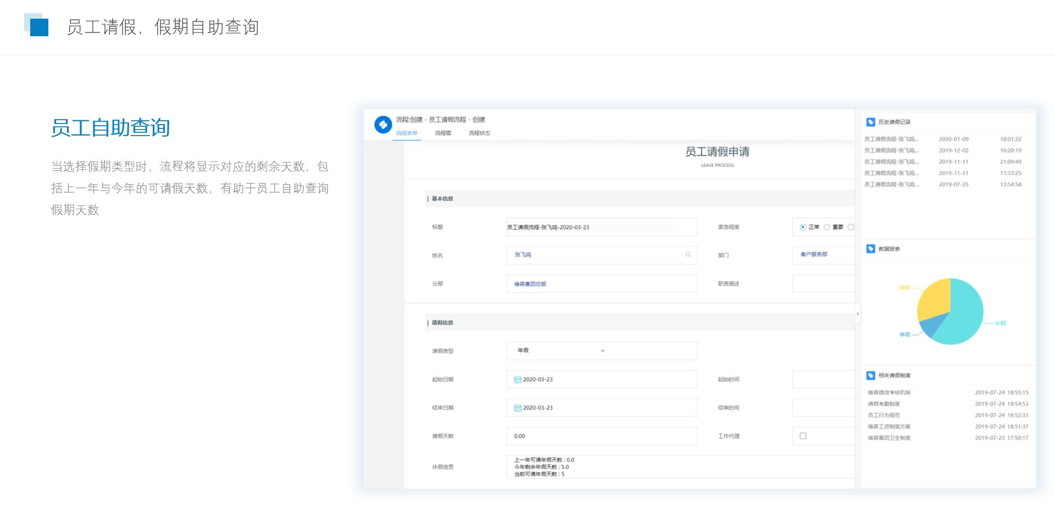Click the 请假天数 input field

601,437
